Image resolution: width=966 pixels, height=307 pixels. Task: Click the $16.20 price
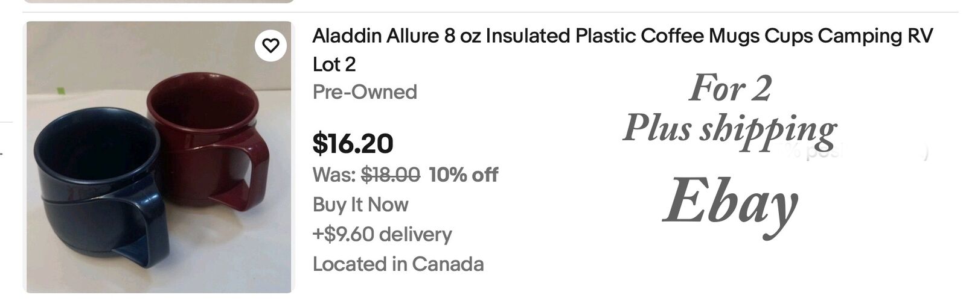click(x=353, y=143)
